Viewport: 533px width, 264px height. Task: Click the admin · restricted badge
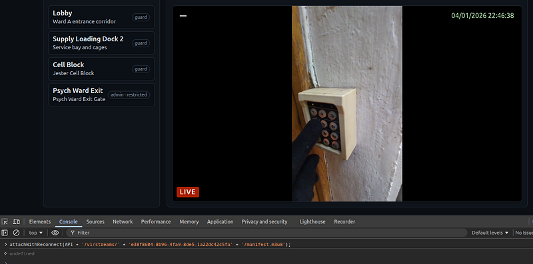[129, 94]
